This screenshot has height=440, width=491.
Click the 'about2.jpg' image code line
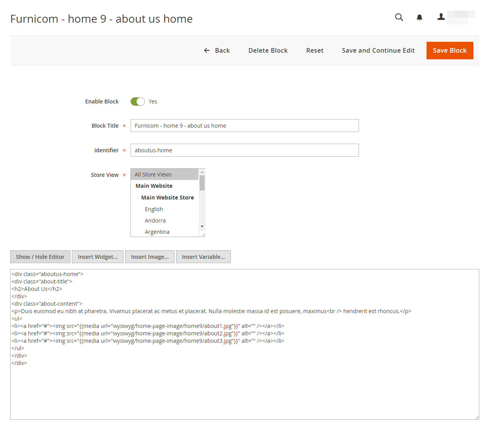tap(148, 333)
